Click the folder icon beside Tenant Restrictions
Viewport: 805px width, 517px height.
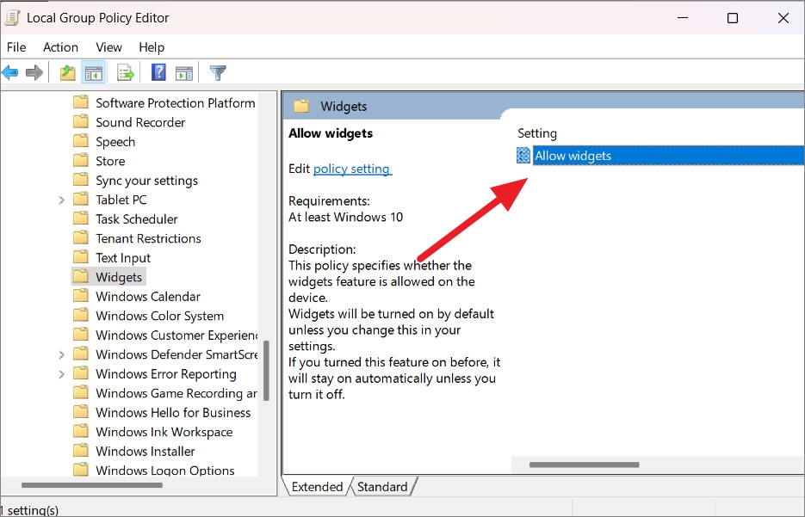81,238
